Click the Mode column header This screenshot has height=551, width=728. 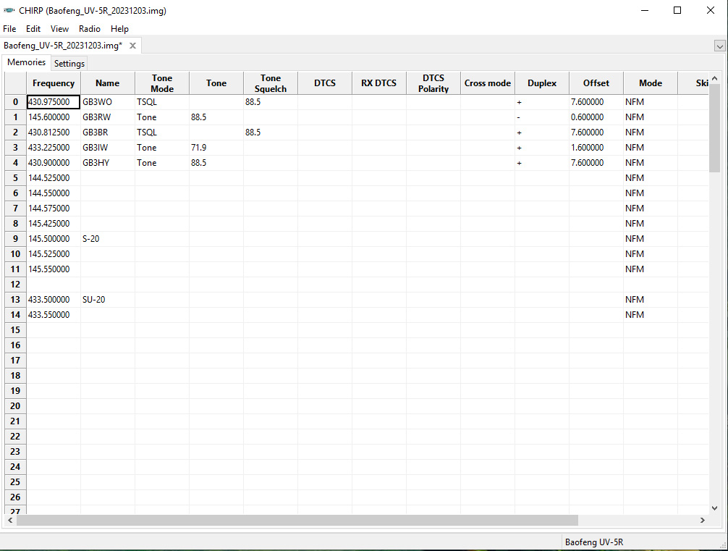tap(651, 83)
